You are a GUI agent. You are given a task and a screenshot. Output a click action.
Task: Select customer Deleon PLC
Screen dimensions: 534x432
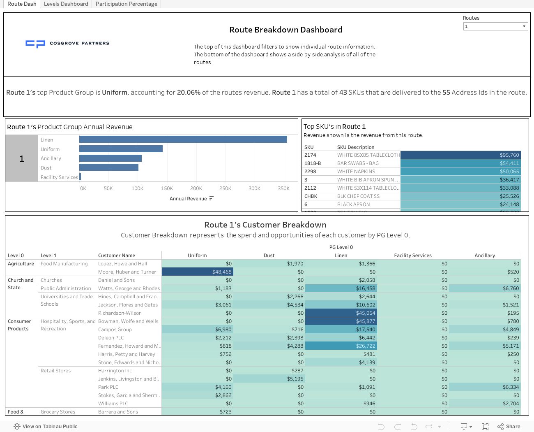click(x=111, y=338)
